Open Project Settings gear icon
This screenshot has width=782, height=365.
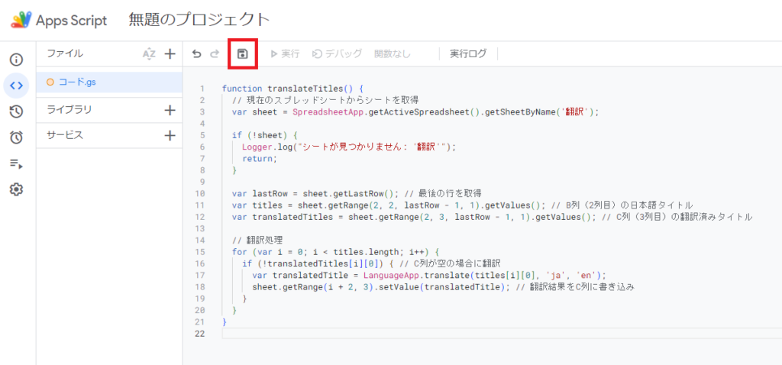tap(16, 189)
